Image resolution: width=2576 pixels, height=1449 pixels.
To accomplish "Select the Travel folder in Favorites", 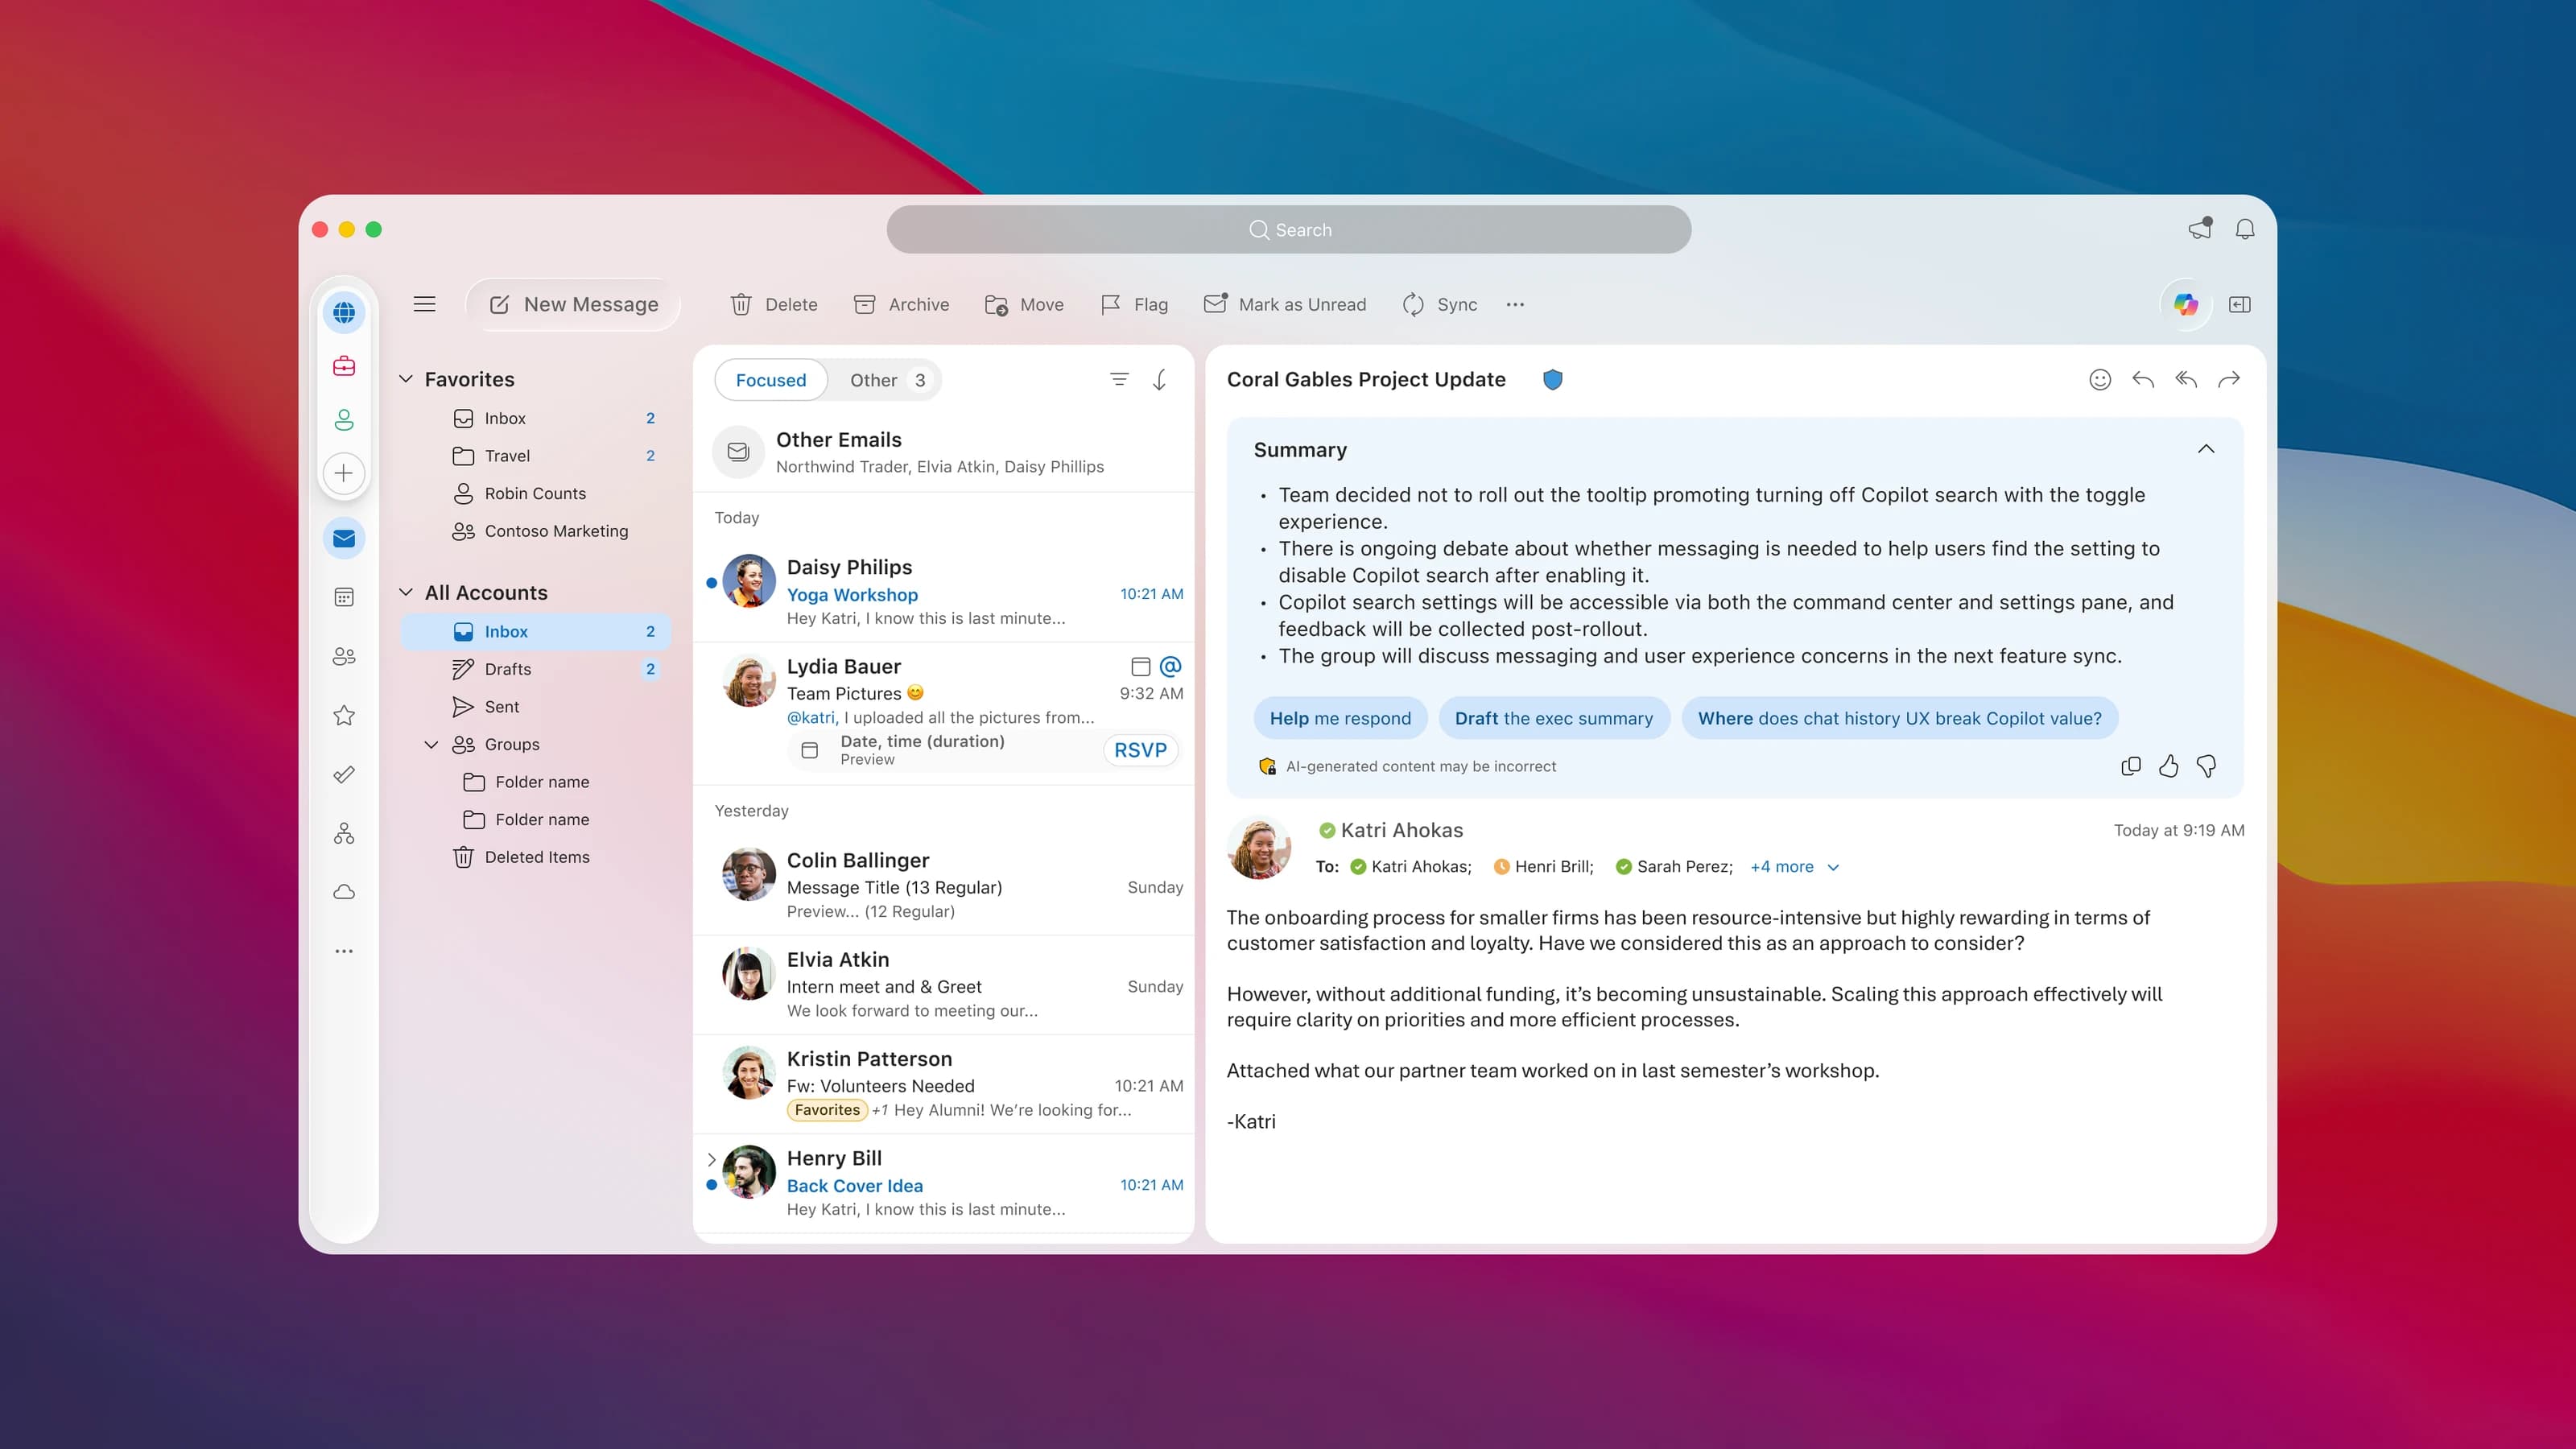I will click(x=535, y=456).
